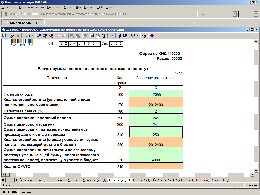This screenshot has width=260, height=195.
Task: Open the help book icon
Action: pyautogui.click(x=152, y=36)
